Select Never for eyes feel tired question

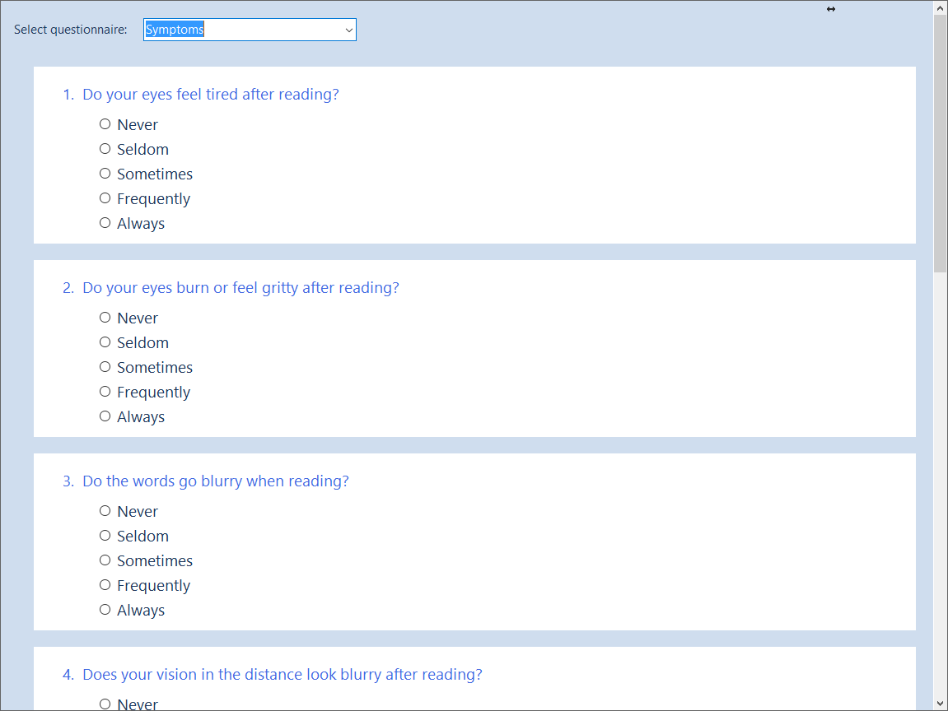coord(105,124)
